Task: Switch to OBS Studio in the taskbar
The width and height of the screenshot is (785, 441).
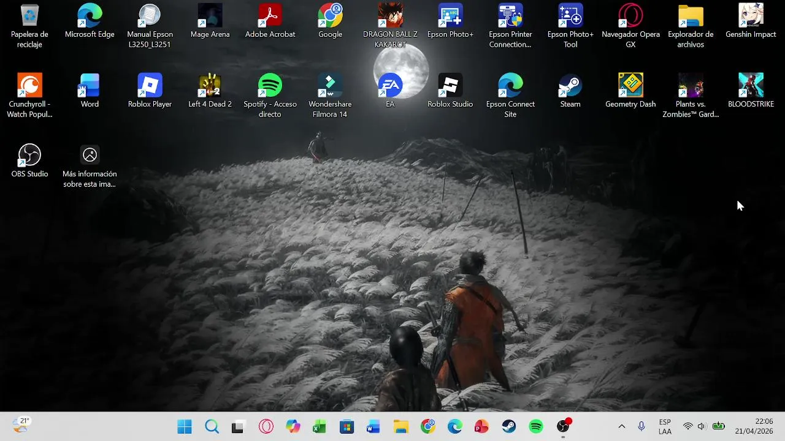Action: [563, 427]
